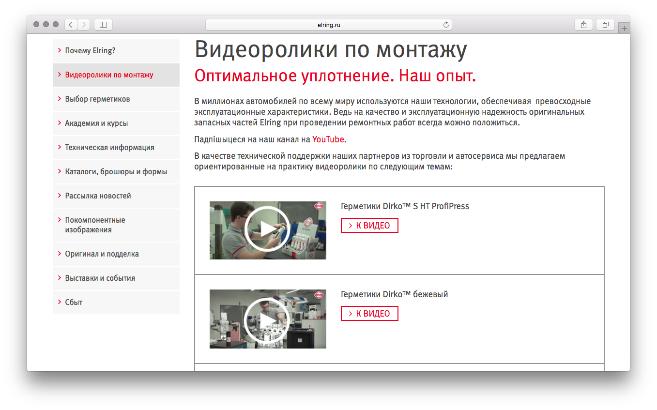Viewport: 657px width, 410px height.
Task: Select 'Видеоролики по монтажу' sidebar item
Action: coord(116,75)
